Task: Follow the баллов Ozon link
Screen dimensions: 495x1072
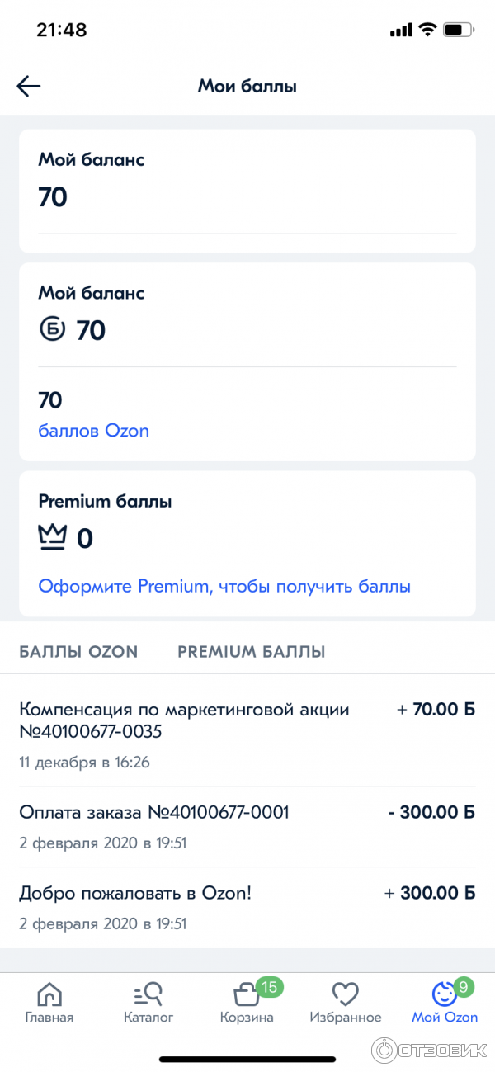Action: click(93, 431)
